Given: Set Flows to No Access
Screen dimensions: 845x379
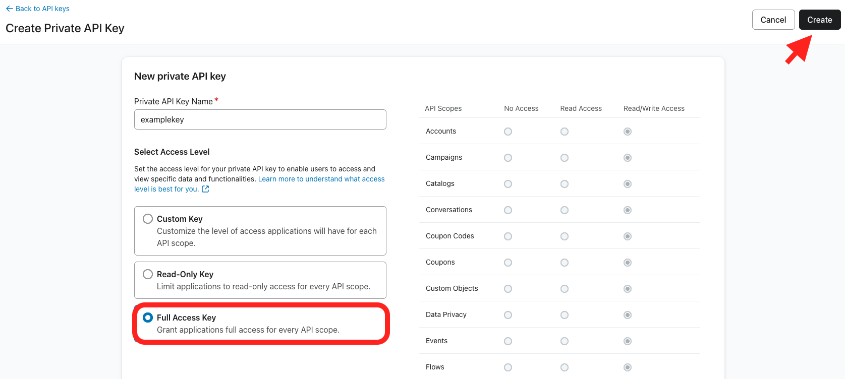Looking at the screenshot, I should [508, 367].
